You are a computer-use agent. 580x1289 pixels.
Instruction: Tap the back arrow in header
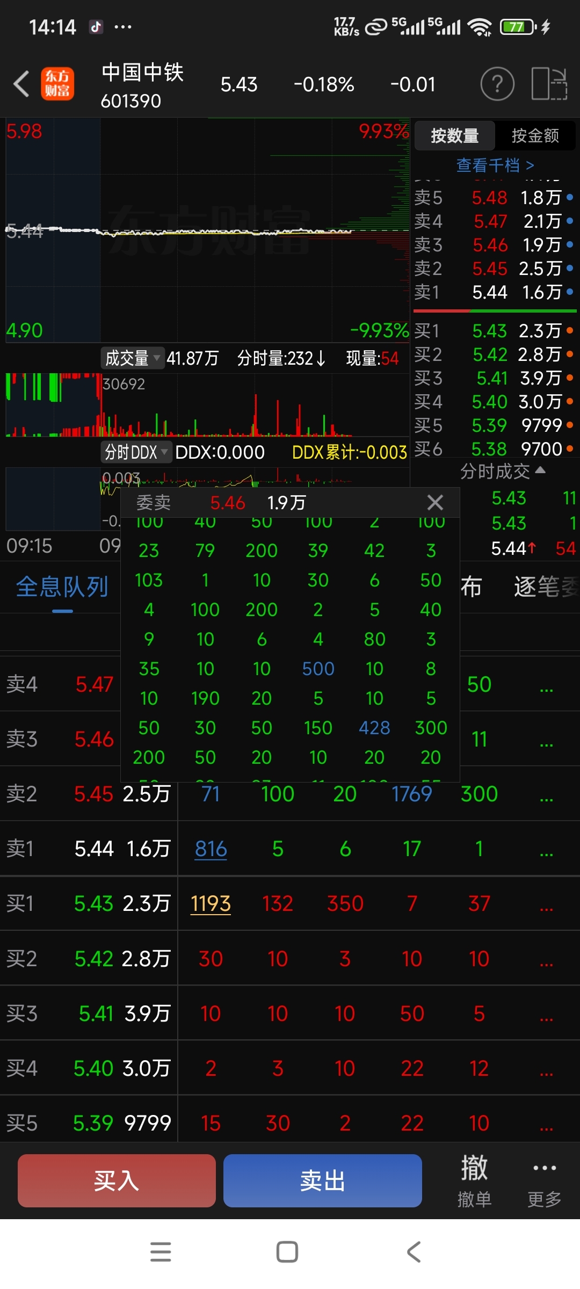tap(21, 84)
